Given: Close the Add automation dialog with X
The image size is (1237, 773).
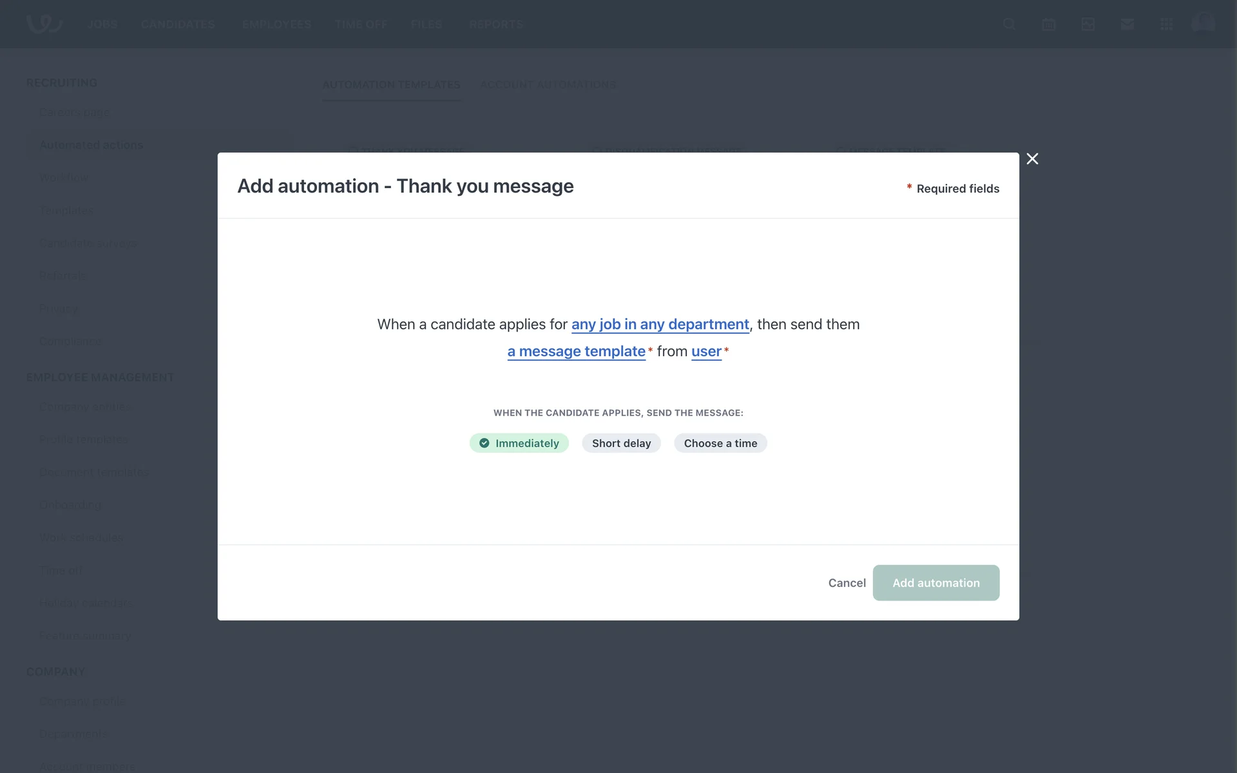Looking at the screenshot, I should pos(1032,159).
